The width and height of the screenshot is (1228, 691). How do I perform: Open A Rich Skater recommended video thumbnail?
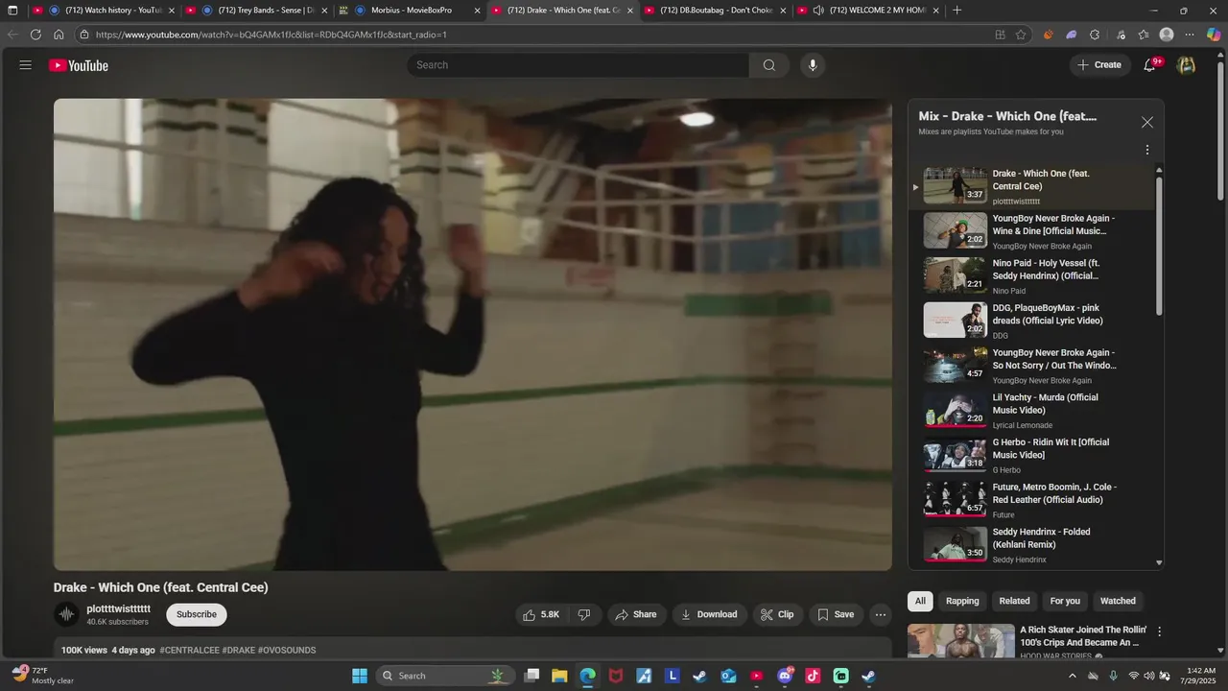pyautogui.click(x=961, y=641)
